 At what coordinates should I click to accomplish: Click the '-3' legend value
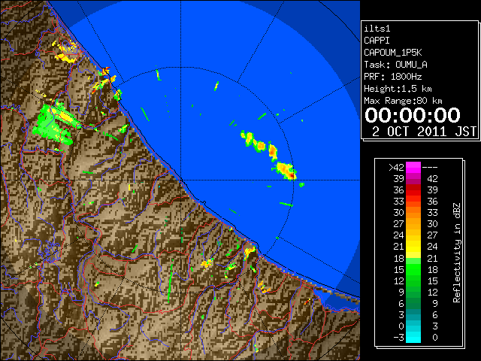(x=398, y=338)
